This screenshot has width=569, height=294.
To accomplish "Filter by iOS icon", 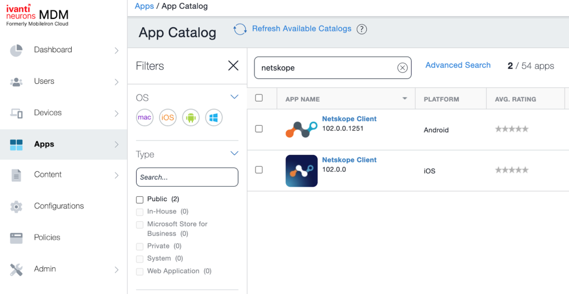I will tap(168, 118).
